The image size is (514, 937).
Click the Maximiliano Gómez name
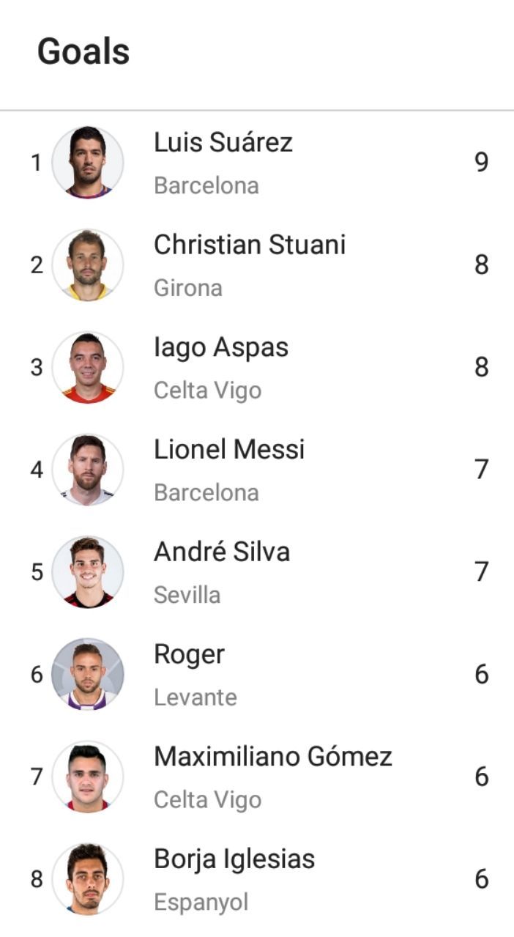[273, 756]
